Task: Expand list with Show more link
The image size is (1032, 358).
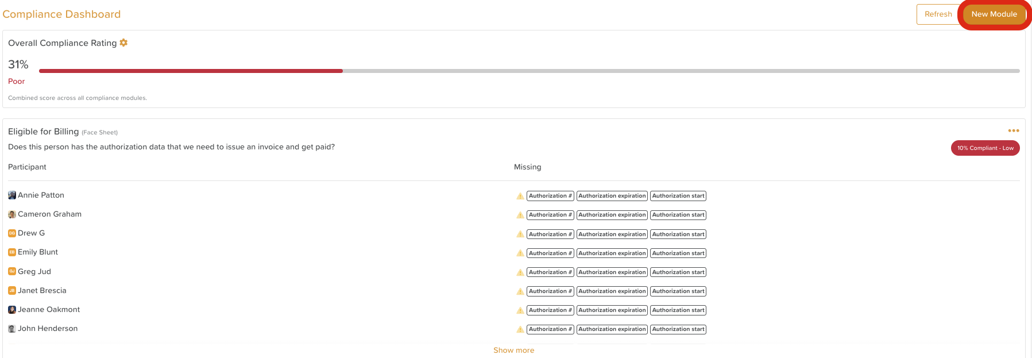Action: click(x=514, y=350)
